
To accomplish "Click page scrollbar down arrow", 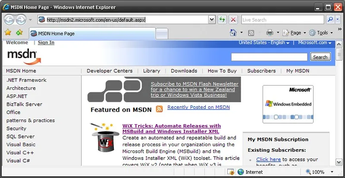I will tap(339, 162).
